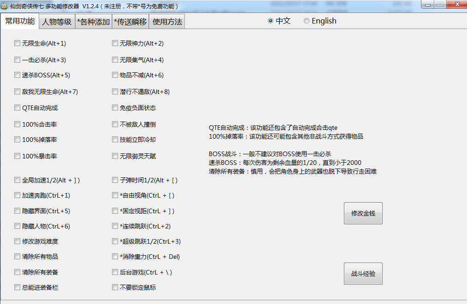Check the 不被敌人撞倒 option

coord(115,124)
